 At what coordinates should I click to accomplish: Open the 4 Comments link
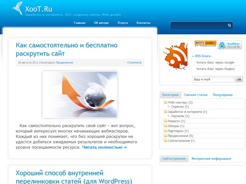click(134, 63)
